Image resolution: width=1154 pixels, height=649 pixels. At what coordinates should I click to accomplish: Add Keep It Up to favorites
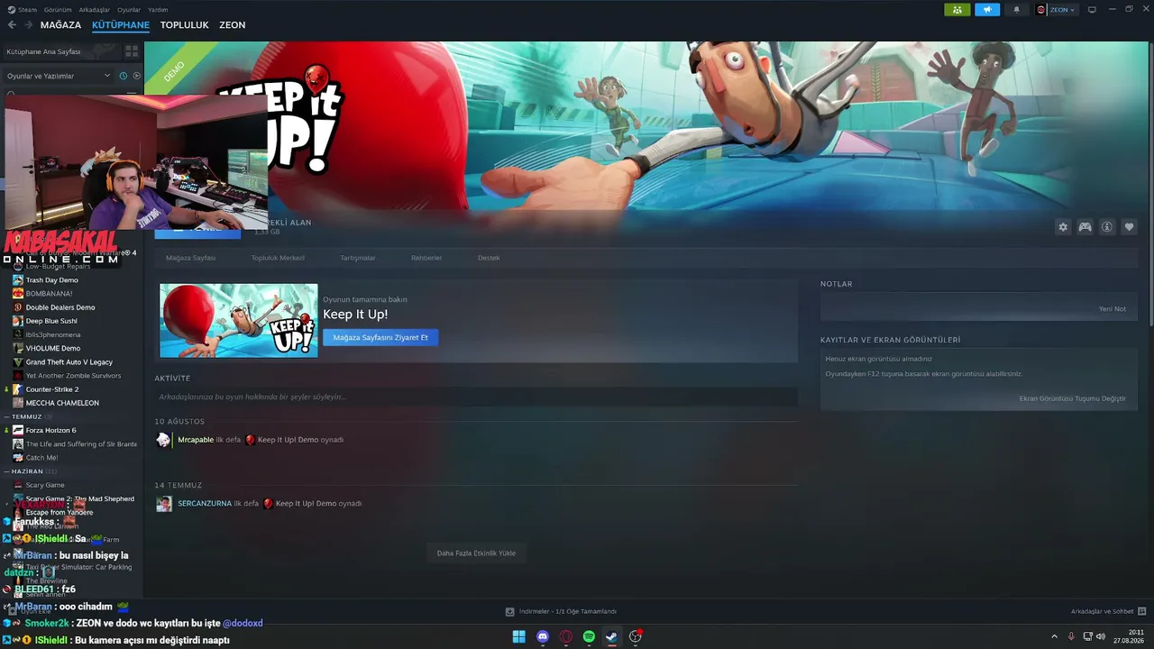point(1129,227)
